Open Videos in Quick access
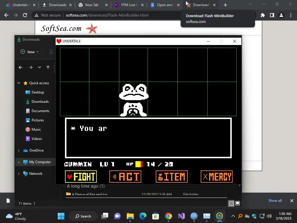The height and width of the screenshot is (223, 297). pos(34,139)
